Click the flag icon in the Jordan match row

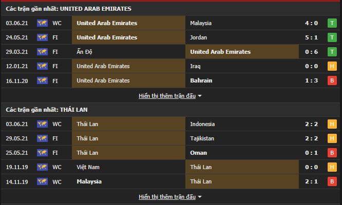pos(42,37)
